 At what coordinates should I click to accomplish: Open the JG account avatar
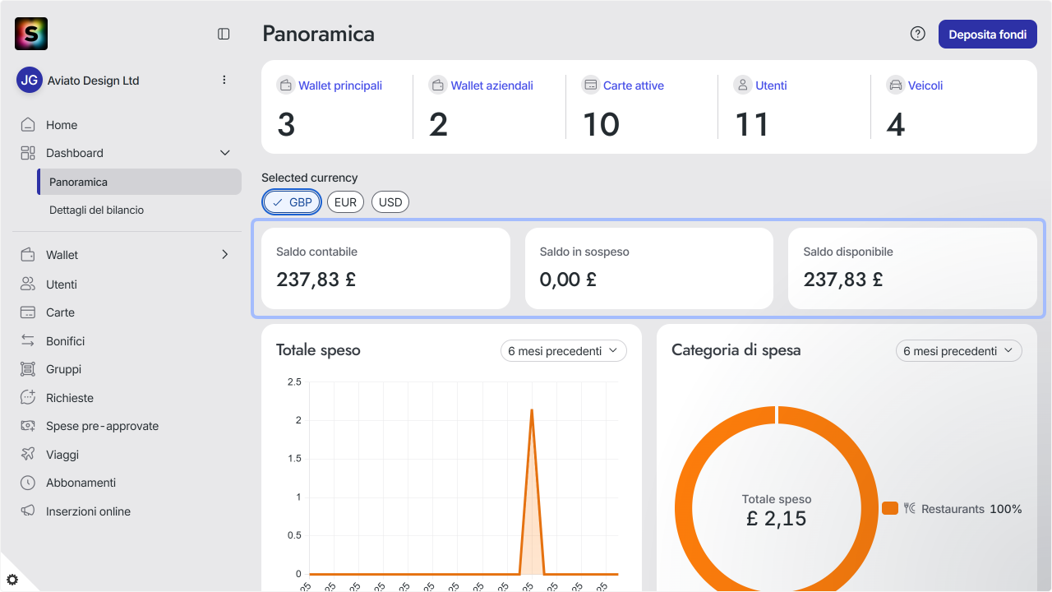tap(30, 81)
